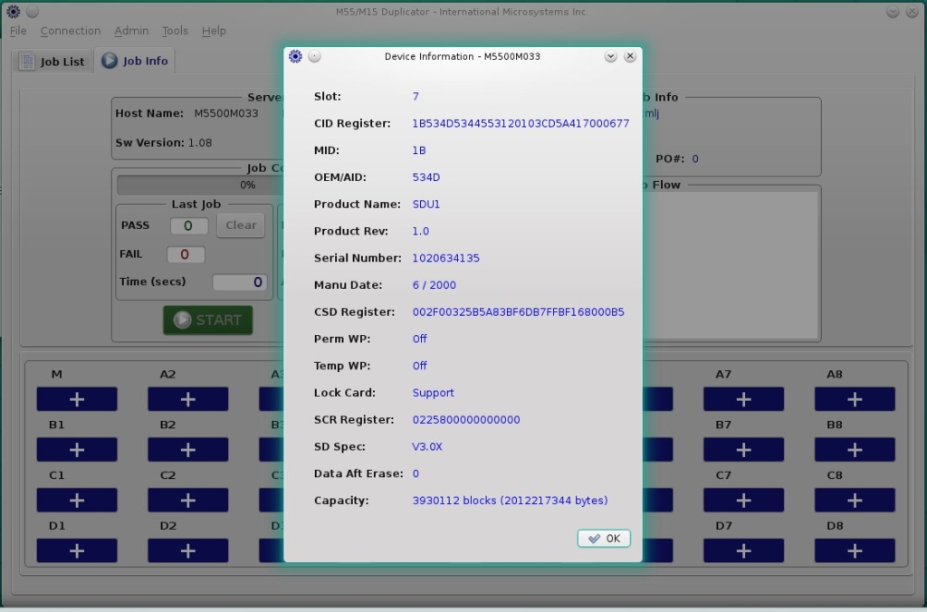
Task: Click the OEM/AID value 534D
Action: point(425,177)
